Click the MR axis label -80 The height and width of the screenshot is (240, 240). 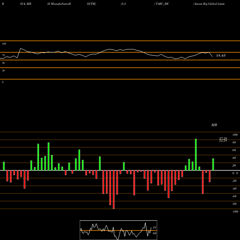pos(234,204)
